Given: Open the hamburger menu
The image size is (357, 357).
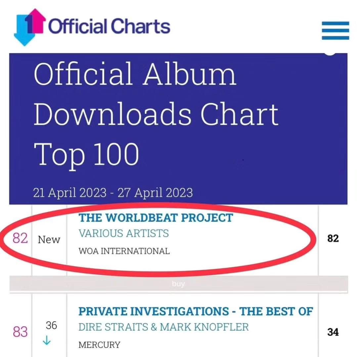Looking at the screenshot, I should [335, 30].
